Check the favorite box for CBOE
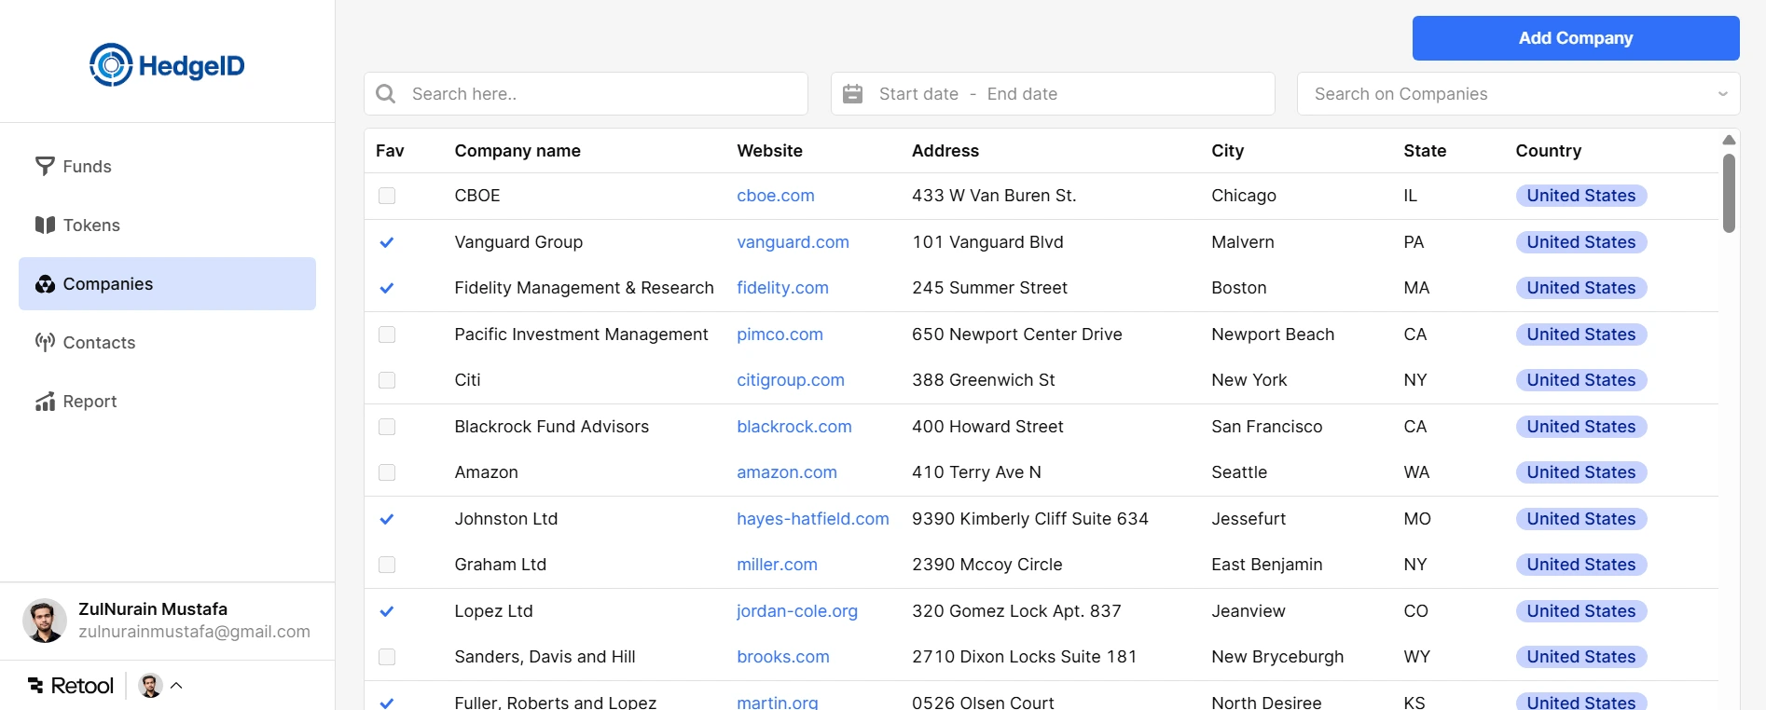This screenshot has height=710, width=1766. click(387, 196)
